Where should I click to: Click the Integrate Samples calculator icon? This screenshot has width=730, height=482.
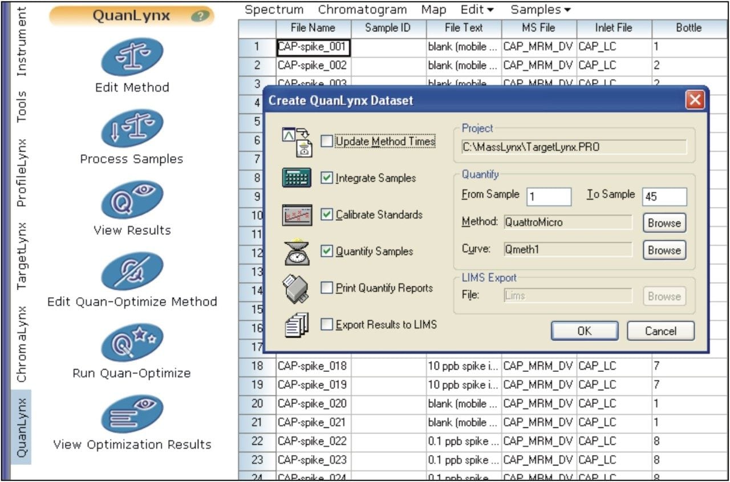point(297,178)
